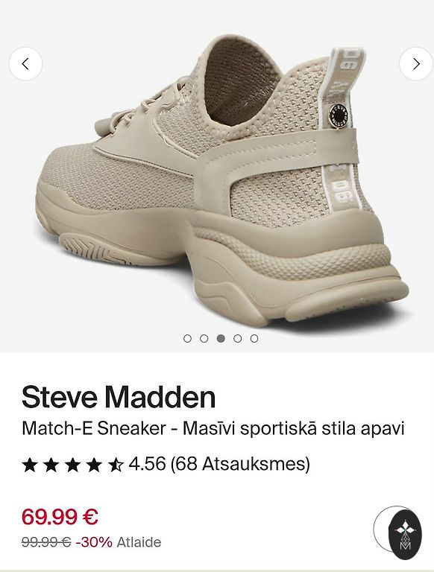
Task: Advance to the next product image arrow
Action: coord(416,64)
